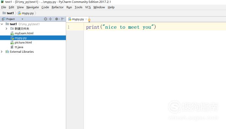Click the Project tool window icon
Image resolution: width=226 pixels, height=129 pixels.
(4, 19)
